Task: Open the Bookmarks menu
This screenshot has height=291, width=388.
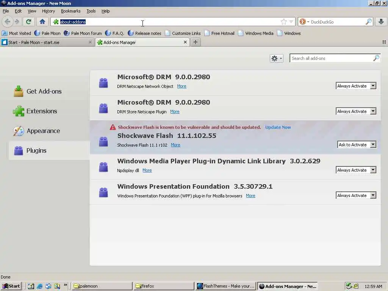Action: point(71,11)
